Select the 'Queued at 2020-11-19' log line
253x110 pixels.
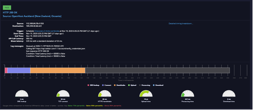click(45, 46)
